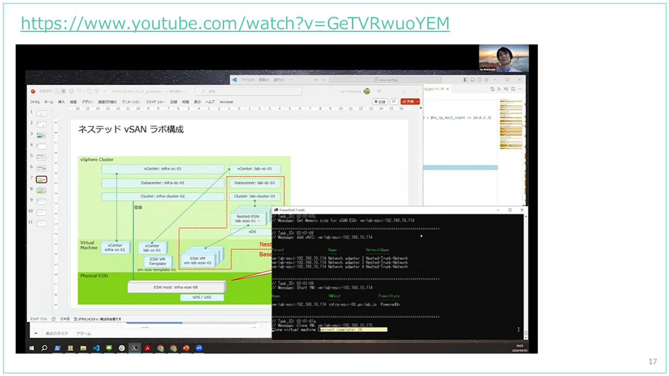This screenshot has width=669, height=376.
Task: Click PowerPoint's 記録 record button
Action: pos(380,102)
